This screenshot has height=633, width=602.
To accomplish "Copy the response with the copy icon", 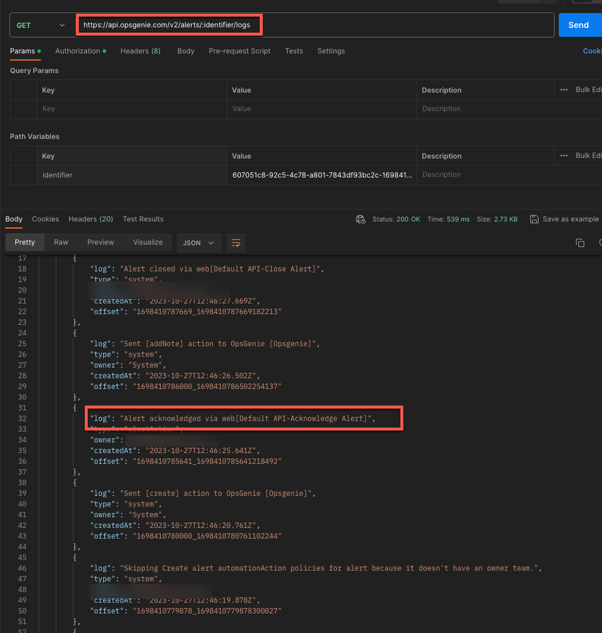I will (580, 243).
